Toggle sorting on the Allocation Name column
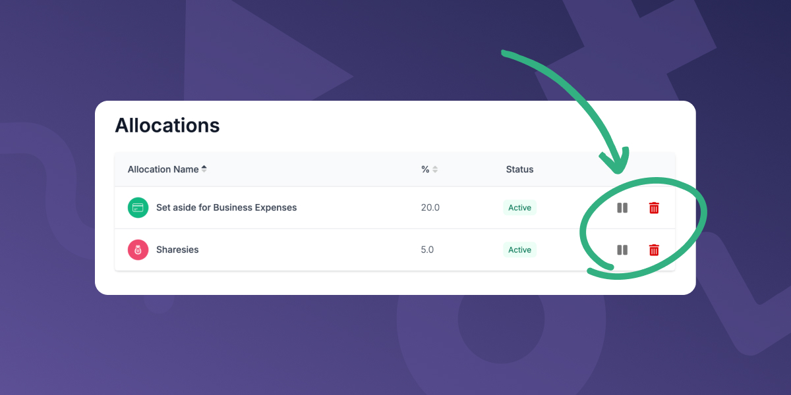Screen dimensions: 791x395 pos(204,169)
